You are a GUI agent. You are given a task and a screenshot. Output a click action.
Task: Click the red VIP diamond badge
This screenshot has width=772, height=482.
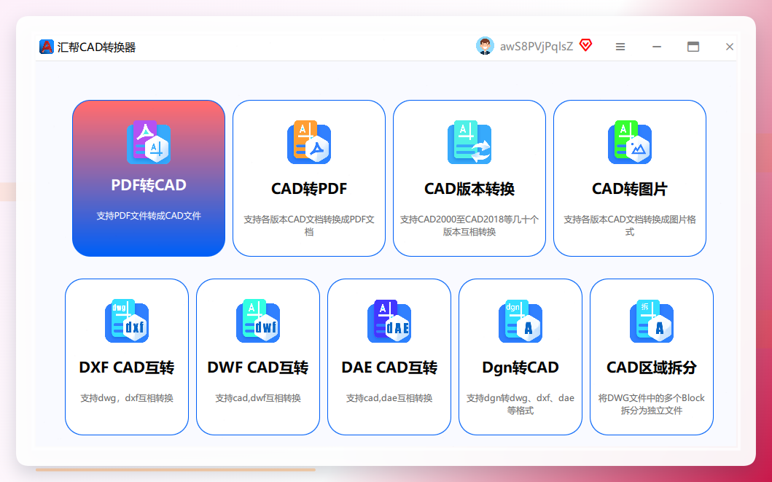tap(585, 45)
